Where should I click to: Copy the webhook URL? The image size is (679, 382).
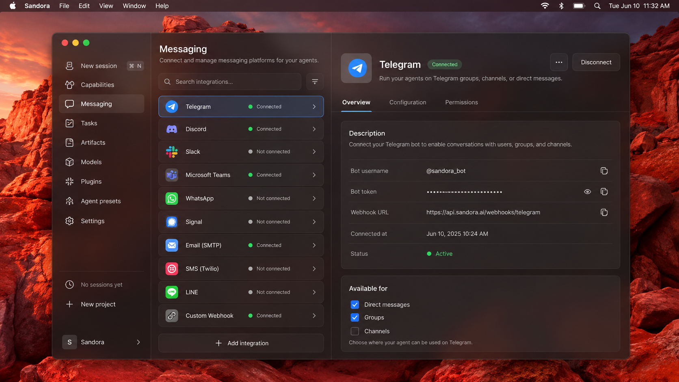(604, 212)
